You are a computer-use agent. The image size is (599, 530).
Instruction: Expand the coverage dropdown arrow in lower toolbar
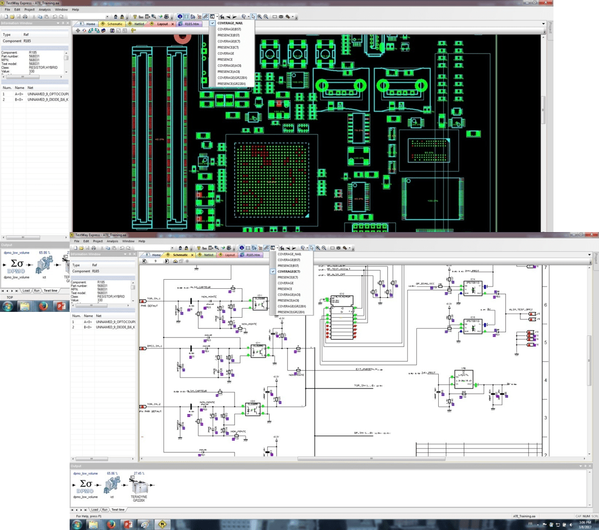(x=277, y=248)
